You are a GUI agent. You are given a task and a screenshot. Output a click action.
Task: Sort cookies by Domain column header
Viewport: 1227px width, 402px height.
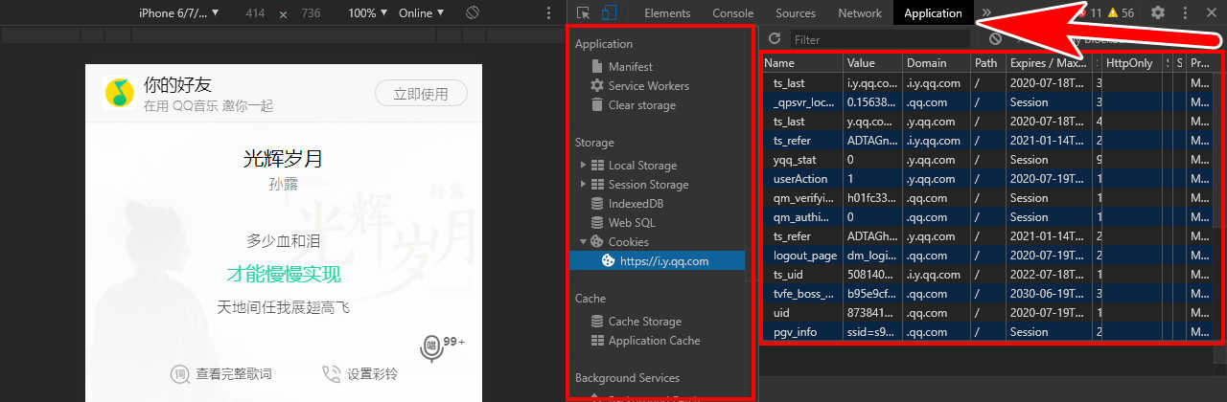936,62
